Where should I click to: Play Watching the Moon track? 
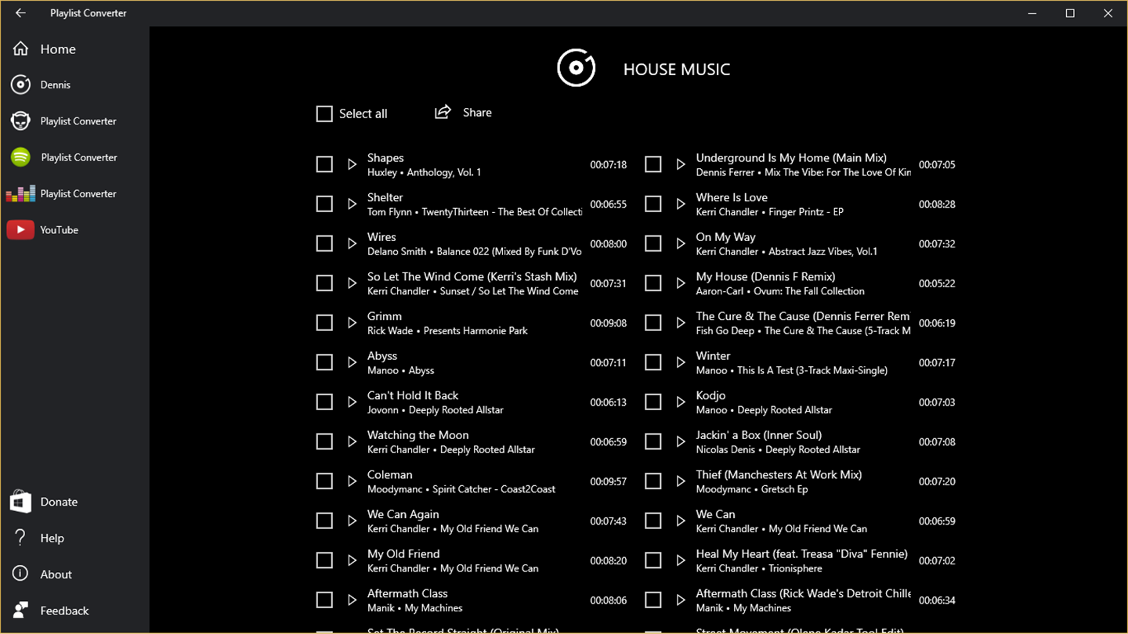point(352,442)
